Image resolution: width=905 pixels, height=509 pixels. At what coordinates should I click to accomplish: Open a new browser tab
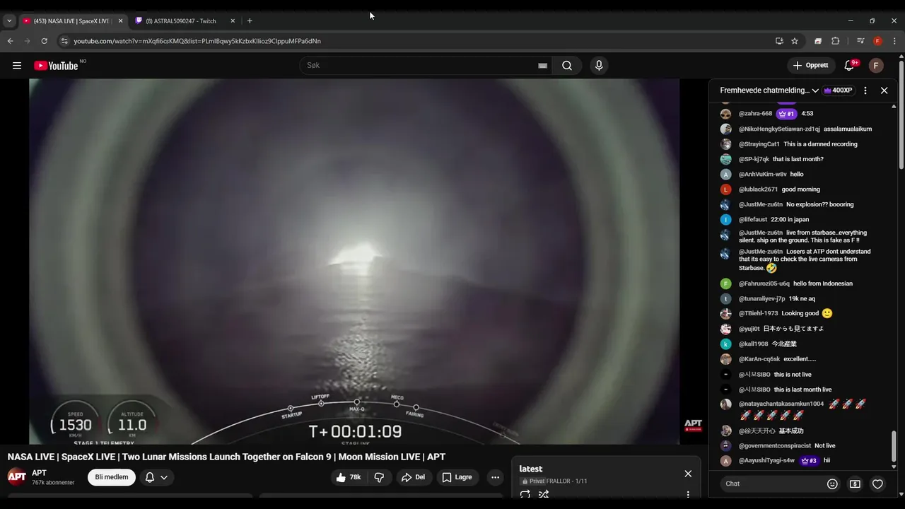tap(250, 21)
